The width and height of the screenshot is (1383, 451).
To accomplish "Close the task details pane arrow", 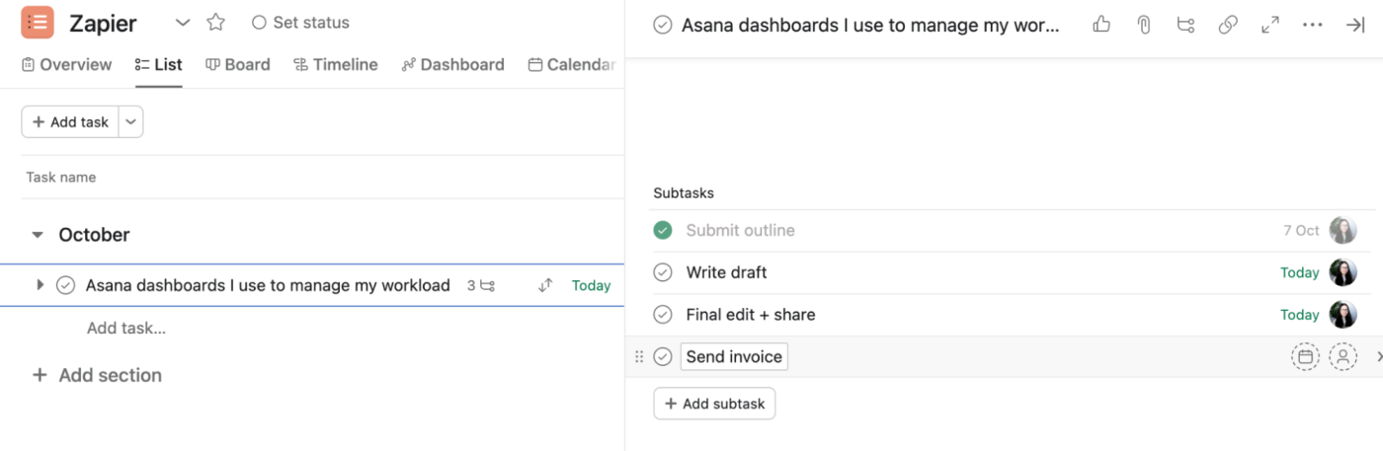I will [x=1355, y=25].
